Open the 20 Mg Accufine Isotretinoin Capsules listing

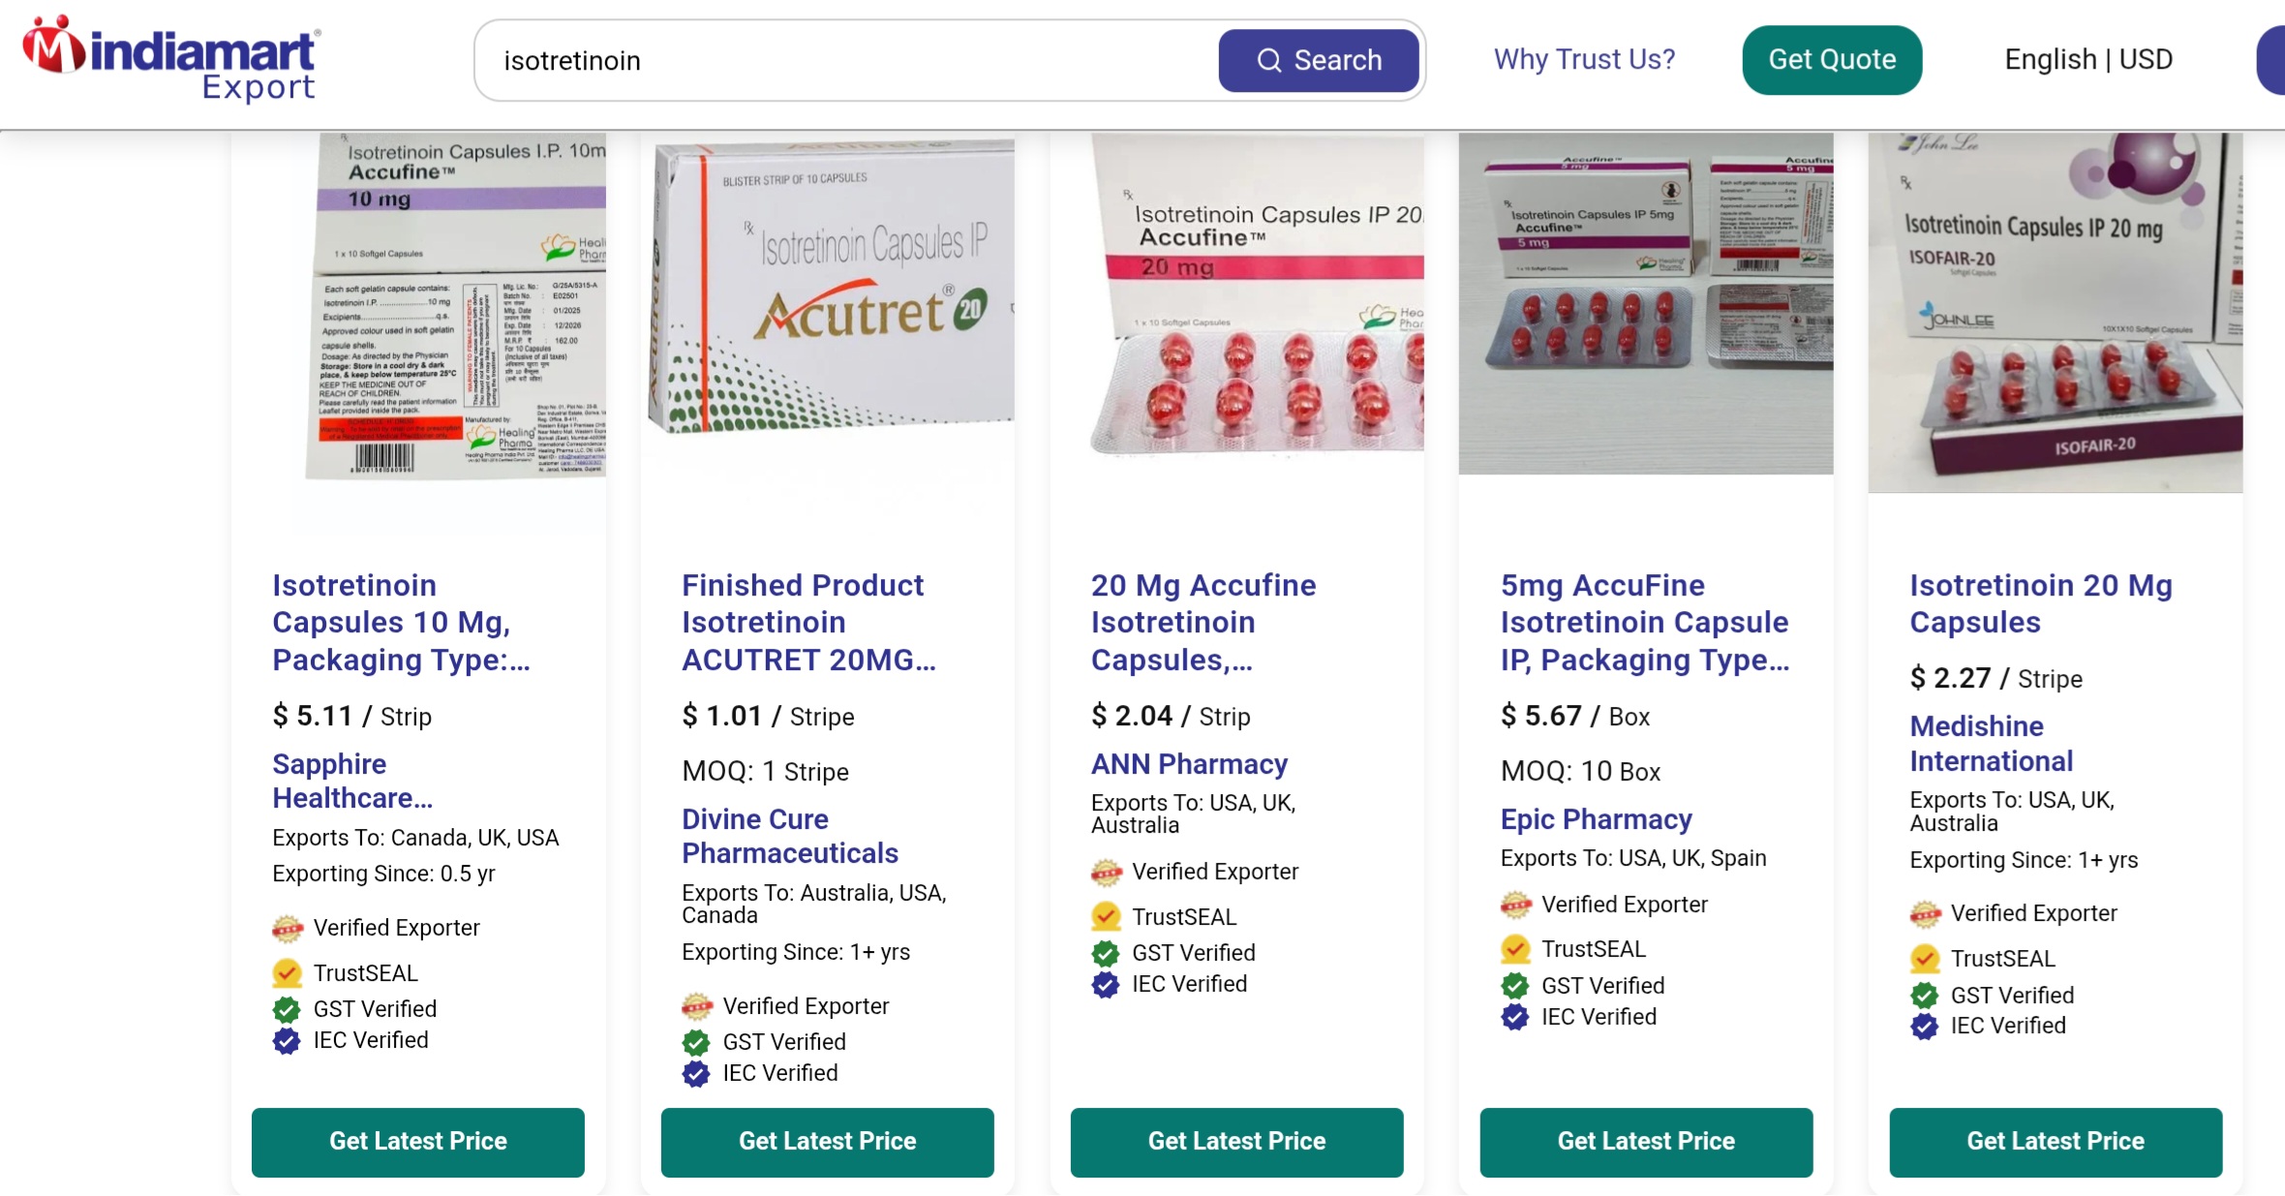(1203, 623)
